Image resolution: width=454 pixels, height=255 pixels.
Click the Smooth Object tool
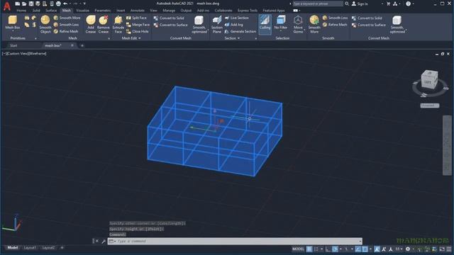click(45, 24)
